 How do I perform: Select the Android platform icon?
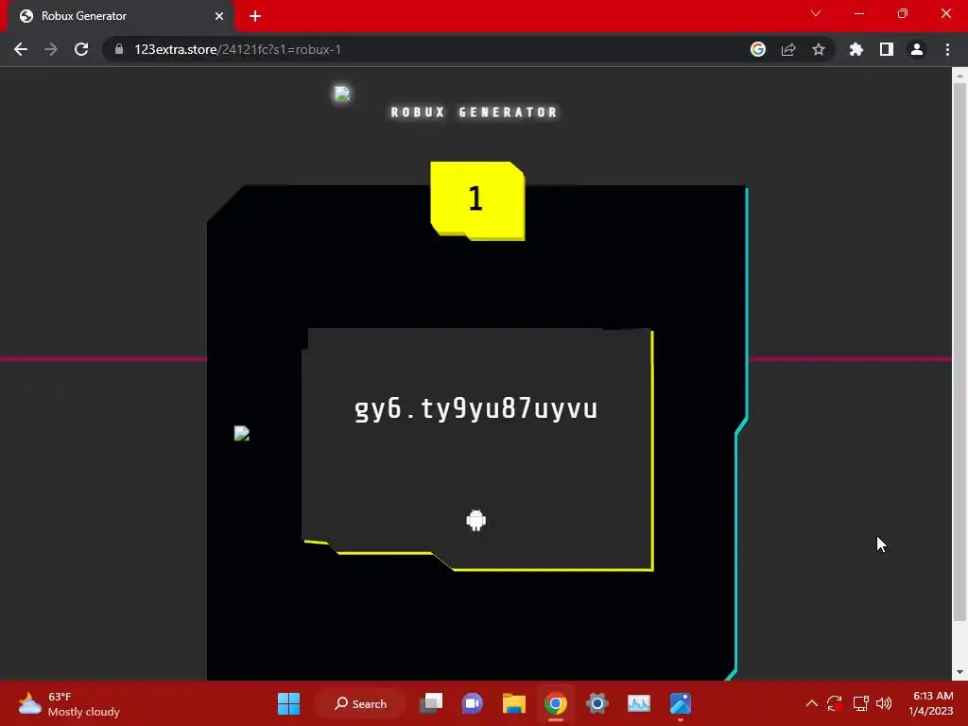tap(476, 521)
